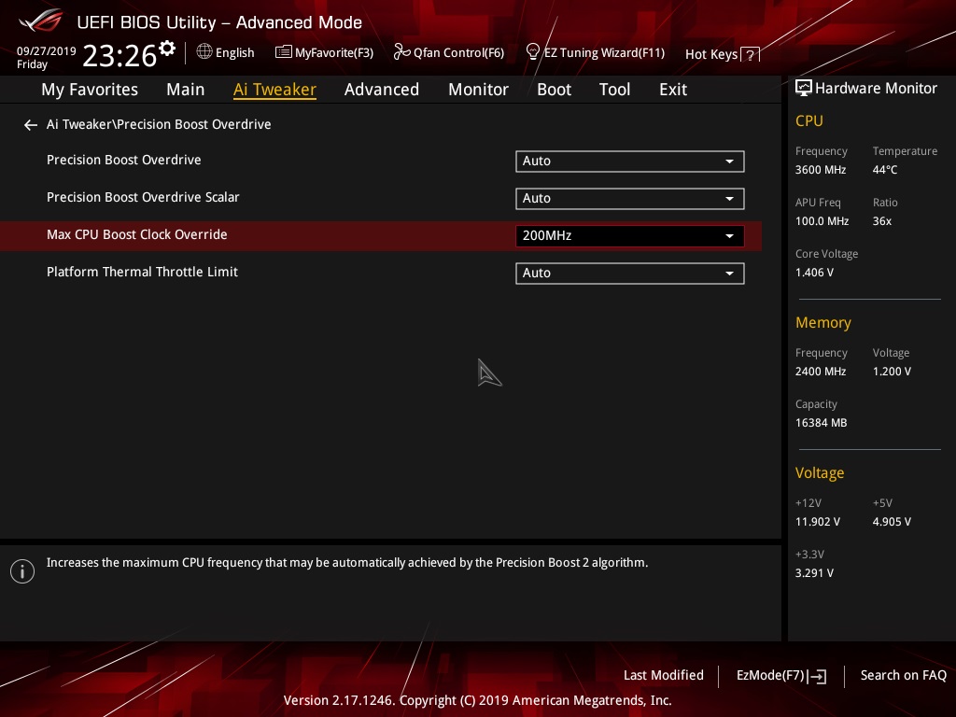Switch to My Favorites tab
The image size is (956, 717).
tap(90, 90)
